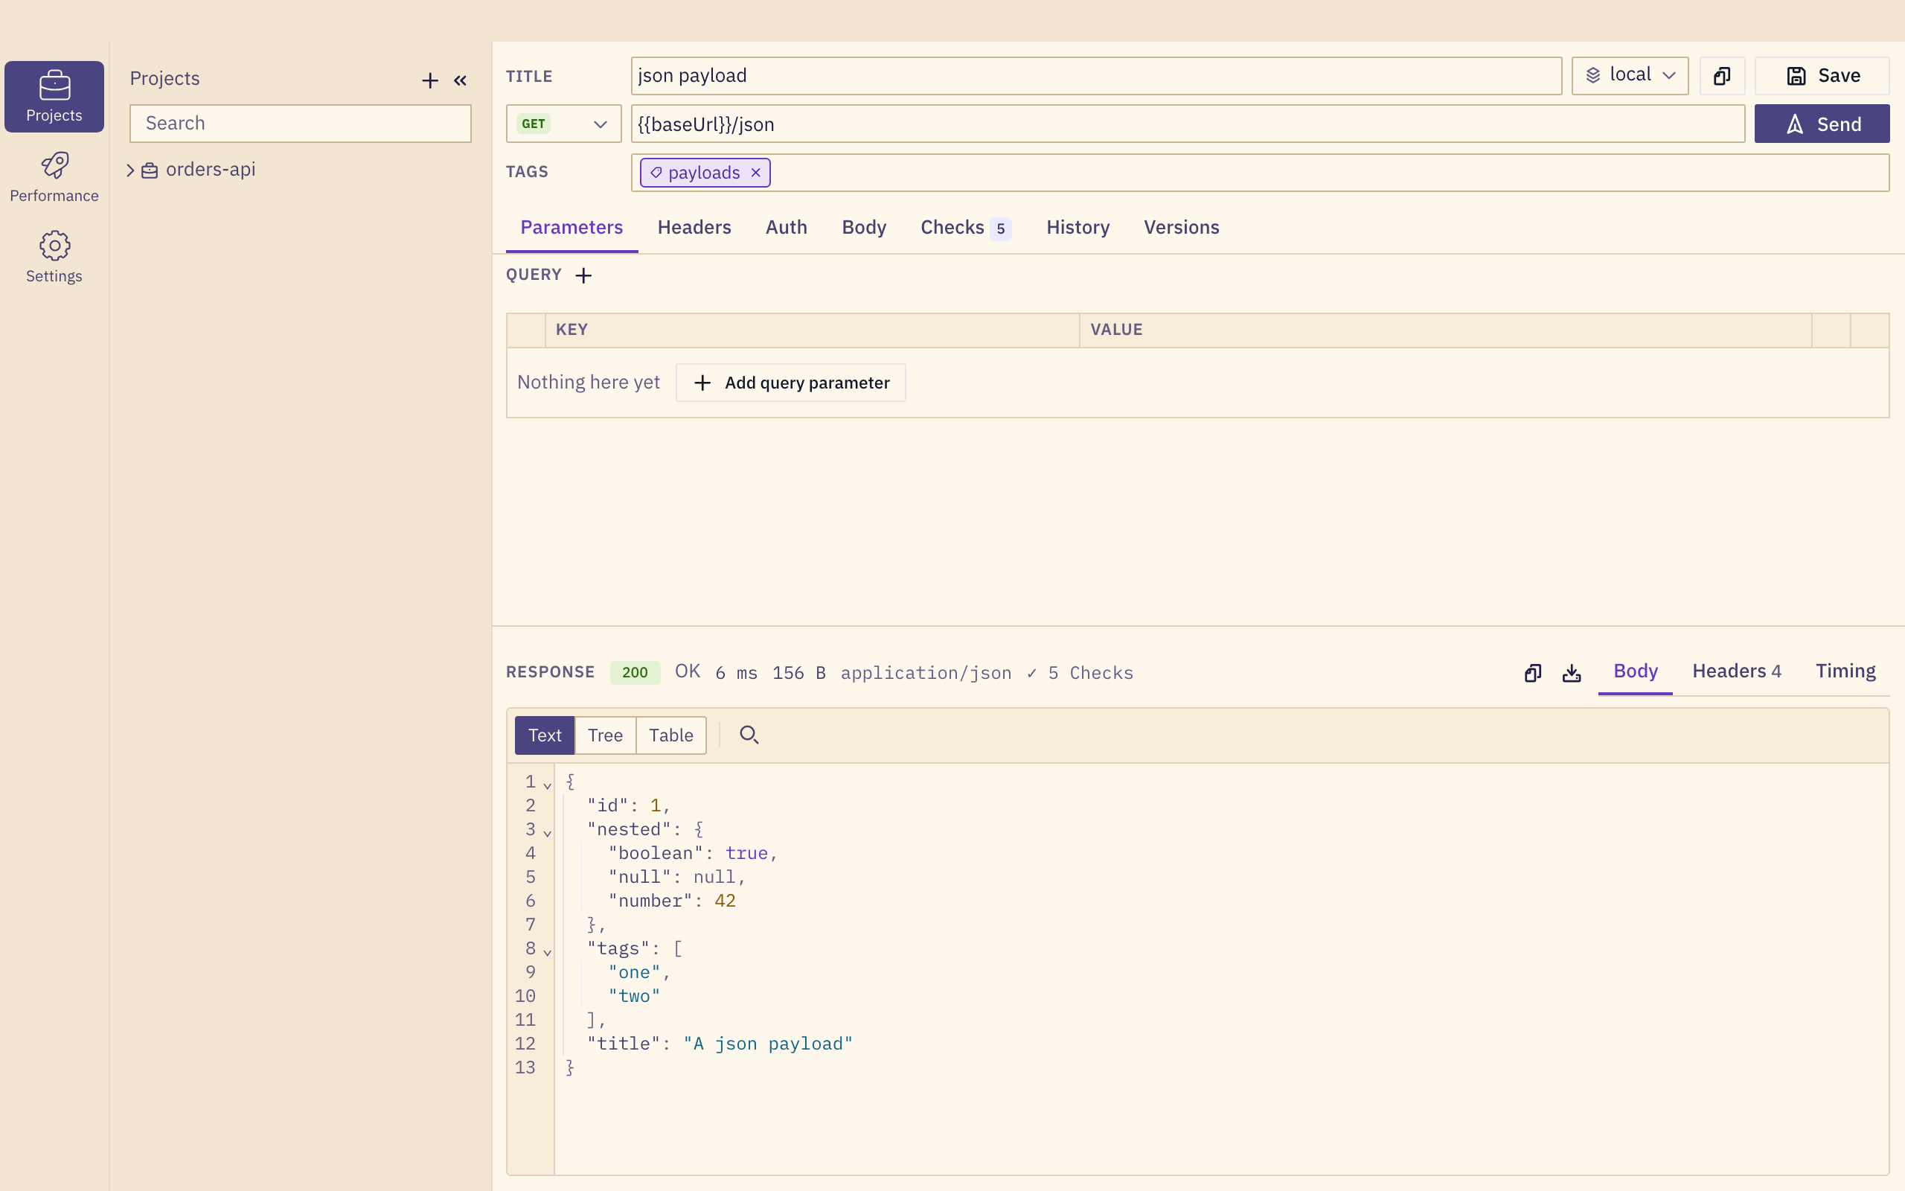Switch response view to Table

(670, 735)
